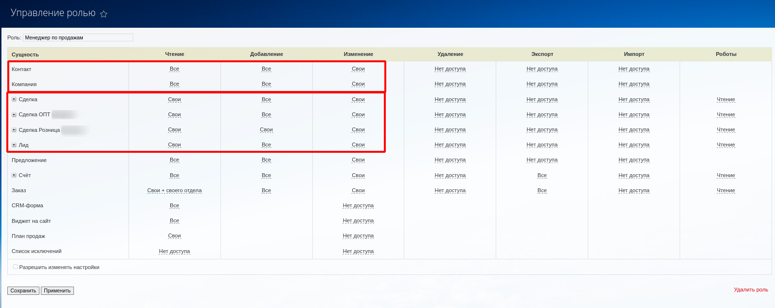
Task: Change the Чтение permission for Предложение
Action: pos(175,160)
